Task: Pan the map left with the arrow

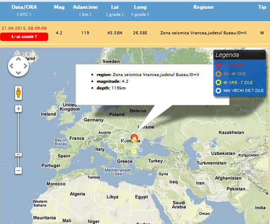Action: pos(11,66)
